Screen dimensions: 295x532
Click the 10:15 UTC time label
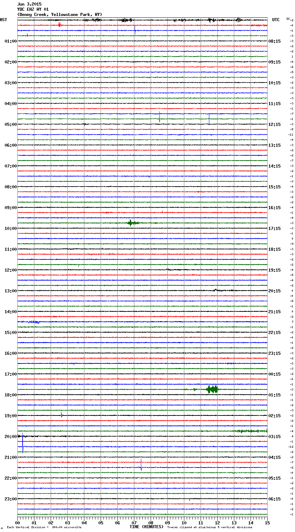[275, 83]
